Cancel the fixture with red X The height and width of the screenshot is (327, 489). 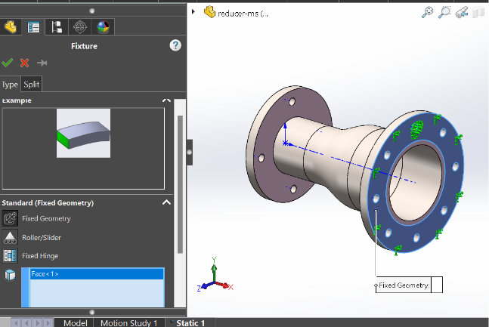tap(25, 63)
